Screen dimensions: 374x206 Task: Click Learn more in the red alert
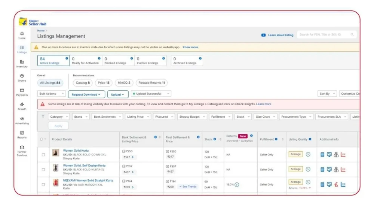(264, 104)
